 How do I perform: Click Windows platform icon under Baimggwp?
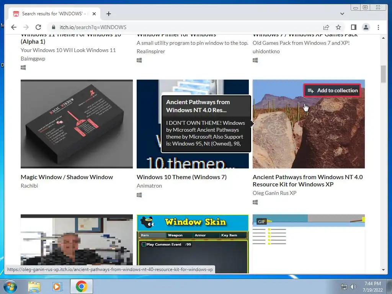[x=23, y=67]
